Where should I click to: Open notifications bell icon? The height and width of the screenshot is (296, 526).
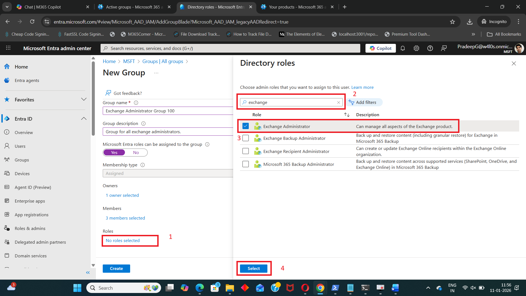(x=403, y=48)
